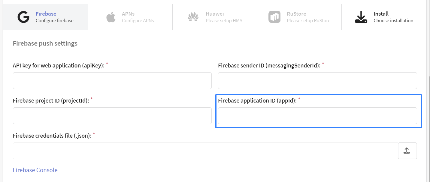The image size is (430, 182).
Task: Focus the Firebase sender ID input
Action: (x=317, y=81)
